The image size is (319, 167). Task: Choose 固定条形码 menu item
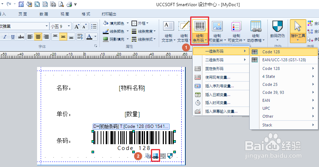tap(221, 68)
